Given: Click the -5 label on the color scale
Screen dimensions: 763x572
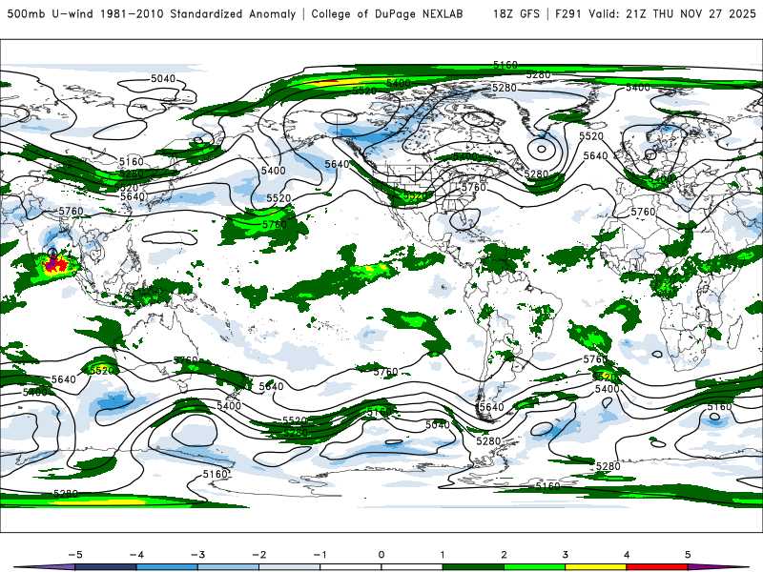Looking at the screenshot, I should [74, 555].
